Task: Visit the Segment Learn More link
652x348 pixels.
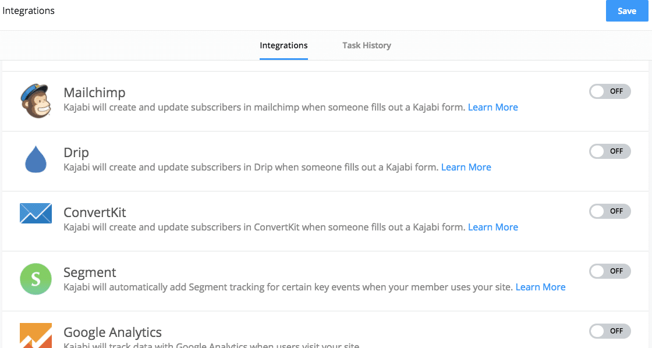Action: 540,287
